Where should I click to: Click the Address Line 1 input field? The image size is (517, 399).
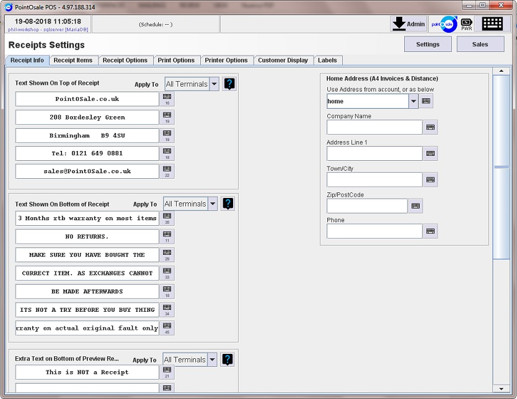374,153
